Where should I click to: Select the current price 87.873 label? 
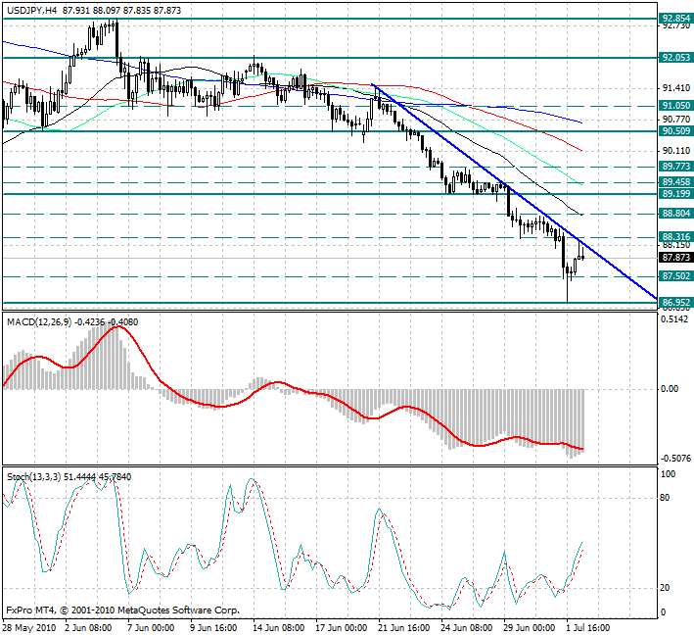coord(676,258)
